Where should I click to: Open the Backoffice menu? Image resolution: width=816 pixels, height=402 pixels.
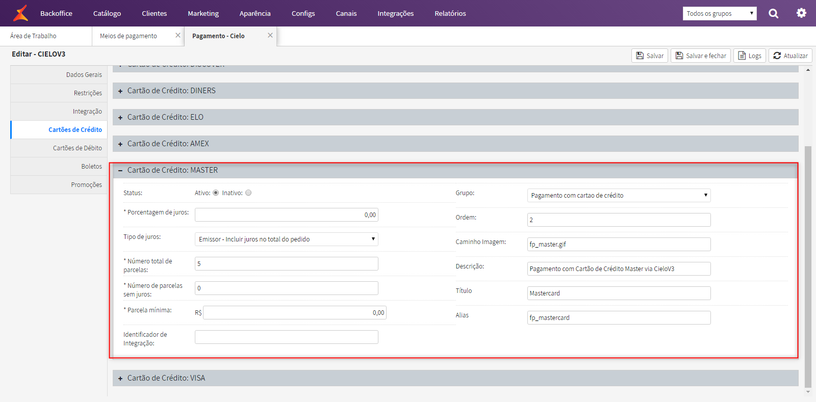click(56, 13)
